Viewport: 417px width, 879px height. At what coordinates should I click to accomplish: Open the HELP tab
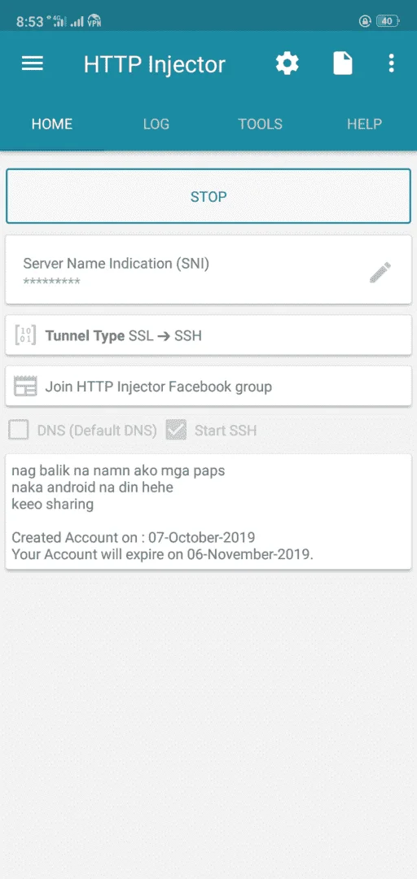click(x=364, y=124)
